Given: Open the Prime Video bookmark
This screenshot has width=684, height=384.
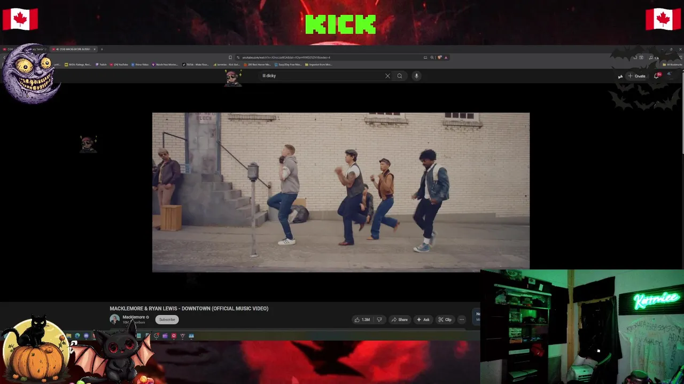Looking at the screenshot, I should (x=140, y=65).
